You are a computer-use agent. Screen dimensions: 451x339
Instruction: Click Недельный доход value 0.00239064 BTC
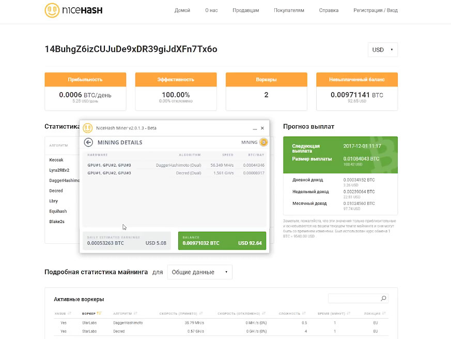pyautogui.click(x=359, y=191)
